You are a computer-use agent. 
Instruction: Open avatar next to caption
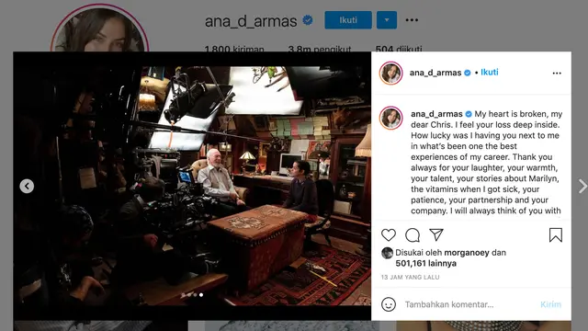(x=390, y=118)
